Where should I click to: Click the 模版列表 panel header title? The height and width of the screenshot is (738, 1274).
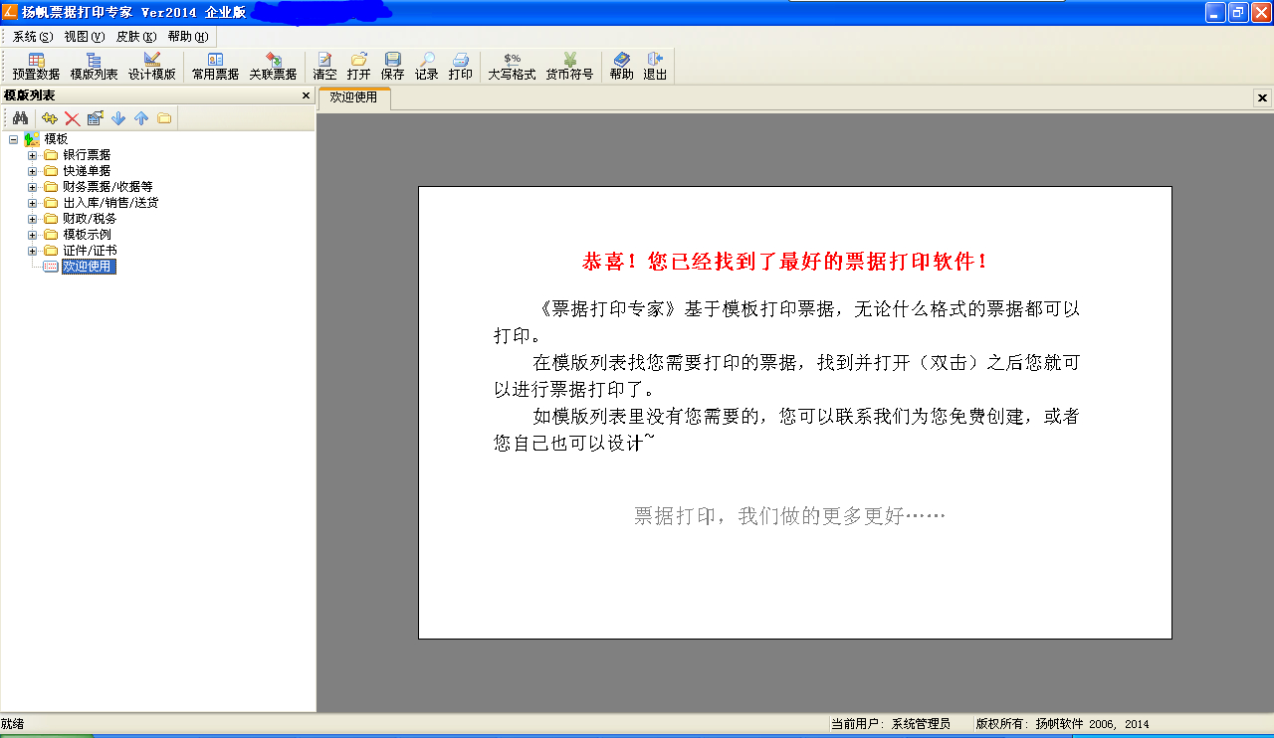click(x=30, y=95)
